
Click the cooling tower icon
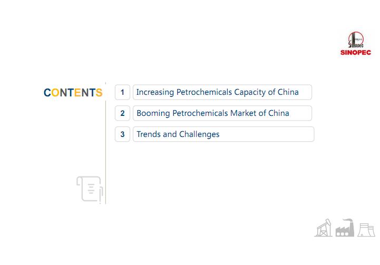point(366,229)
